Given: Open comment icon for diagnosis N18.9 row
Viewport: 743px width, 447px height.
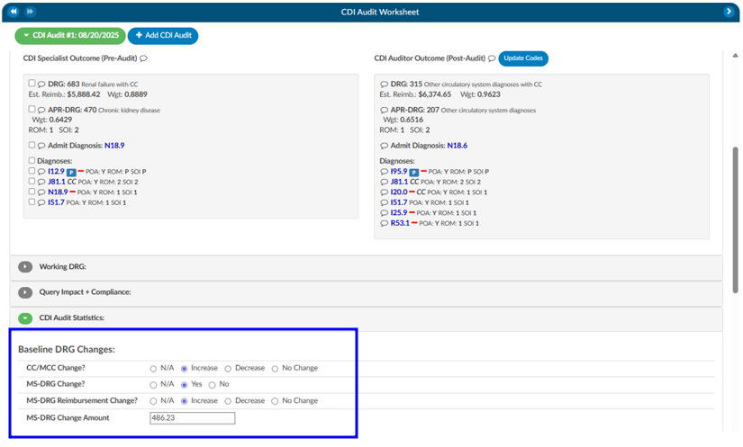Looking at the screenshot, I should (x=41, y=192).
